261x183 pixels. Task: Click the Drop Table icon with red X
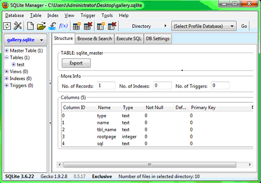point(88,26)
